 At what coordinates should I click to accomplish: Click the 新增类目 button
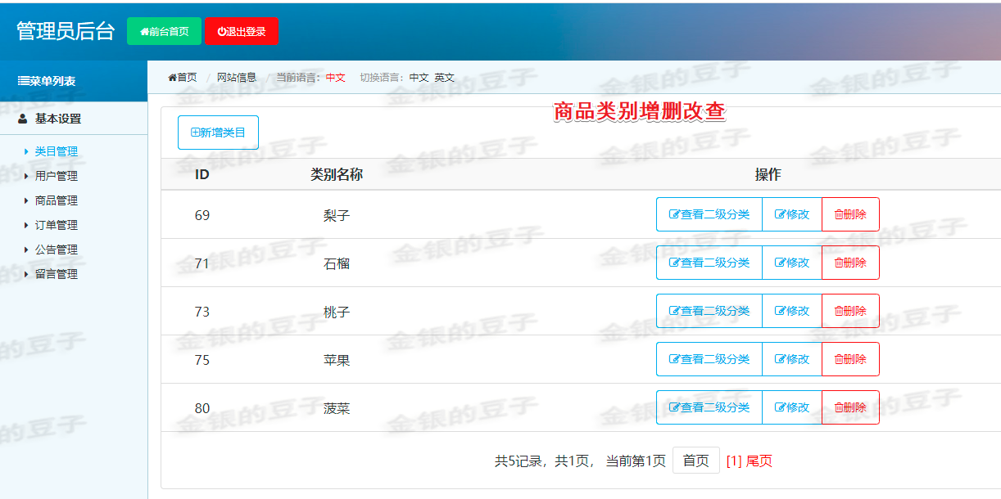(218, 133)
